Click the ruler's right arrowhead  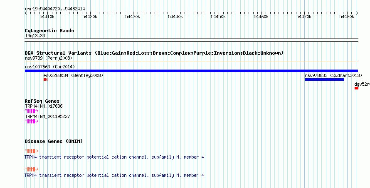click(x=357, y=13)
